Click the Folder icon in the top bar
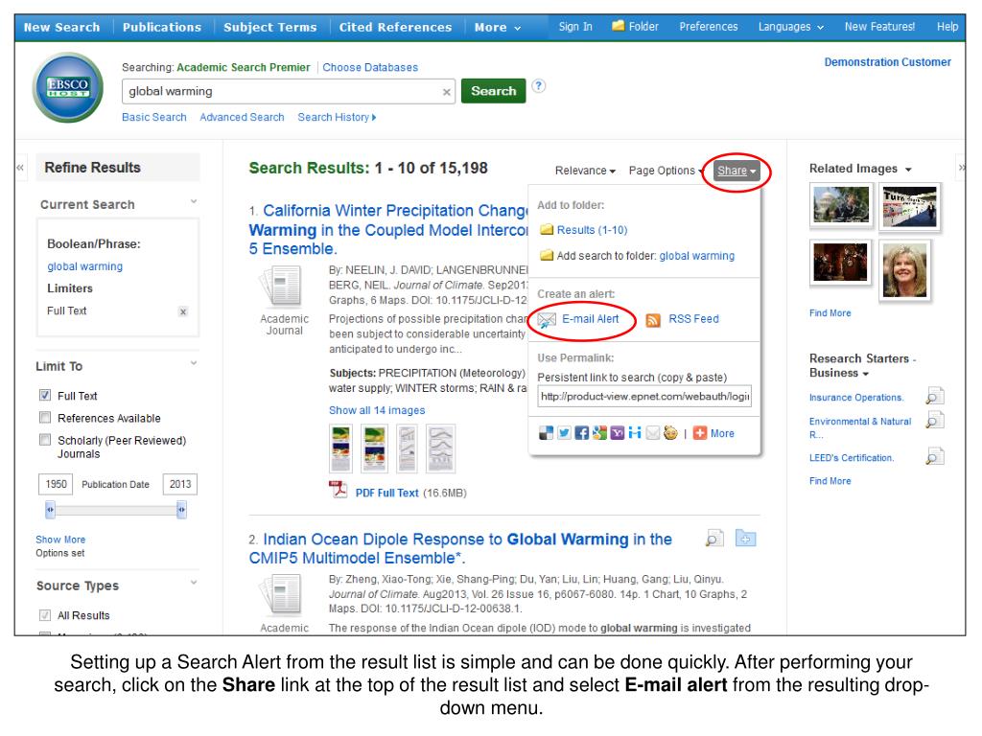This screenshot has height=736, width=982. coord(619,26)
